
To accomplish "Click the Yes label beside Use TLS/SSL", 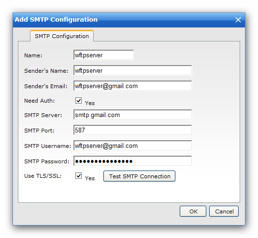I will pyautogui.click(x=90, y=178).
